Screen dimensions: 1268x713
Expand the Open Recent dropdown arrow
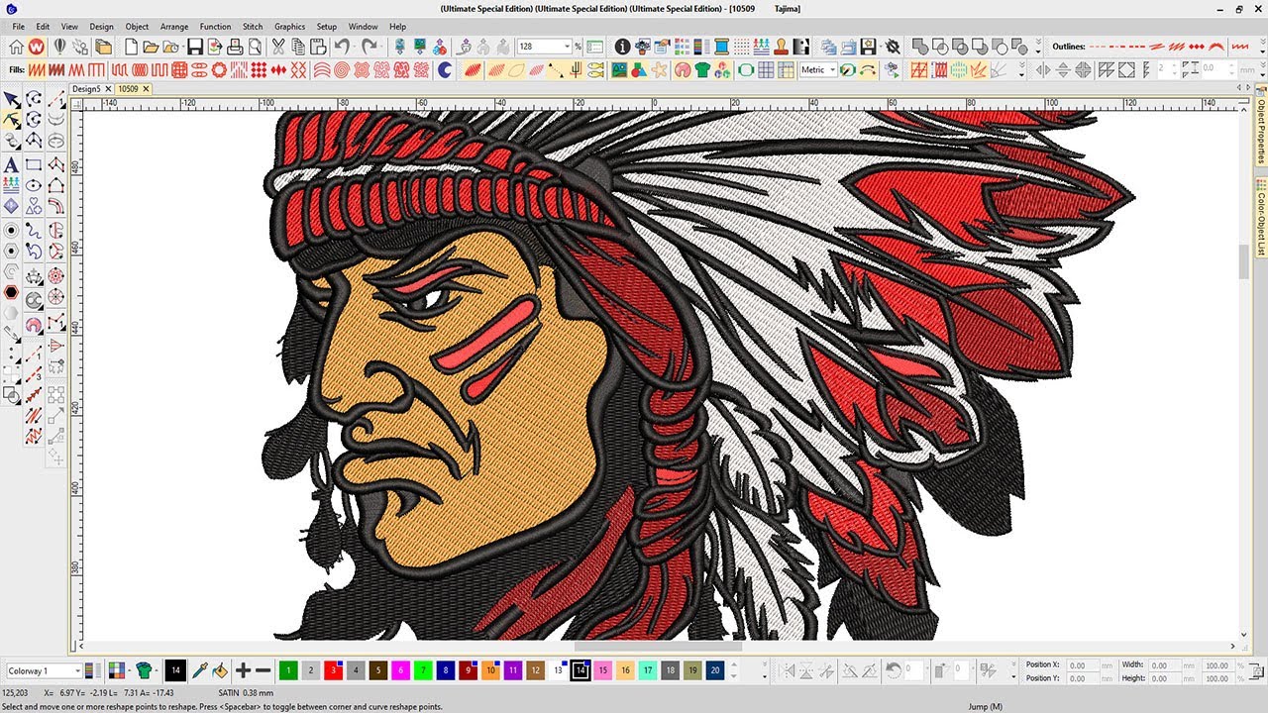[183, 47]
